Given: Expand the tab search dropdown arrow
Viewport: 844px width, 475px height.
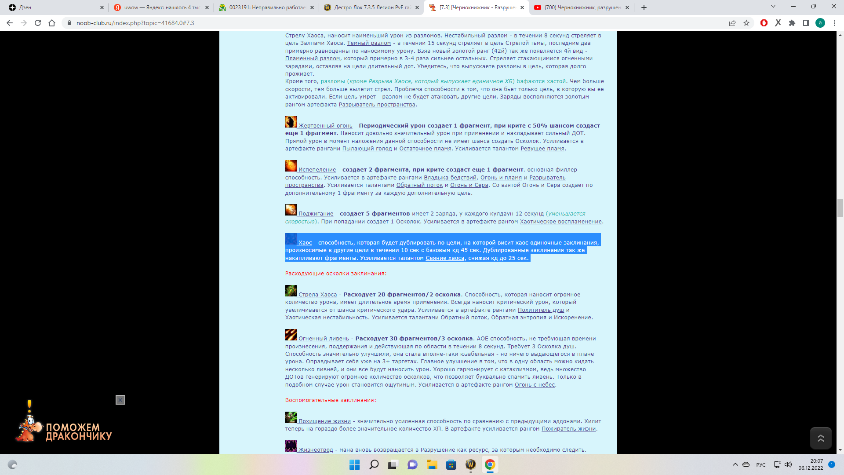Looking at the screenshot, I should click(x=773, y=7).
